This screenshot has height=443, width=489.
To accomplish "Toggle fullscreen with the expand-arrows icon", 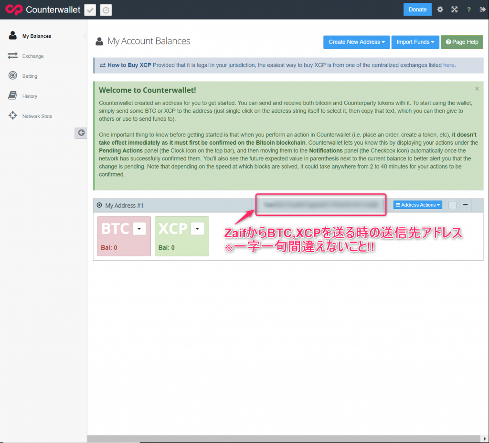I will point(454,10).
